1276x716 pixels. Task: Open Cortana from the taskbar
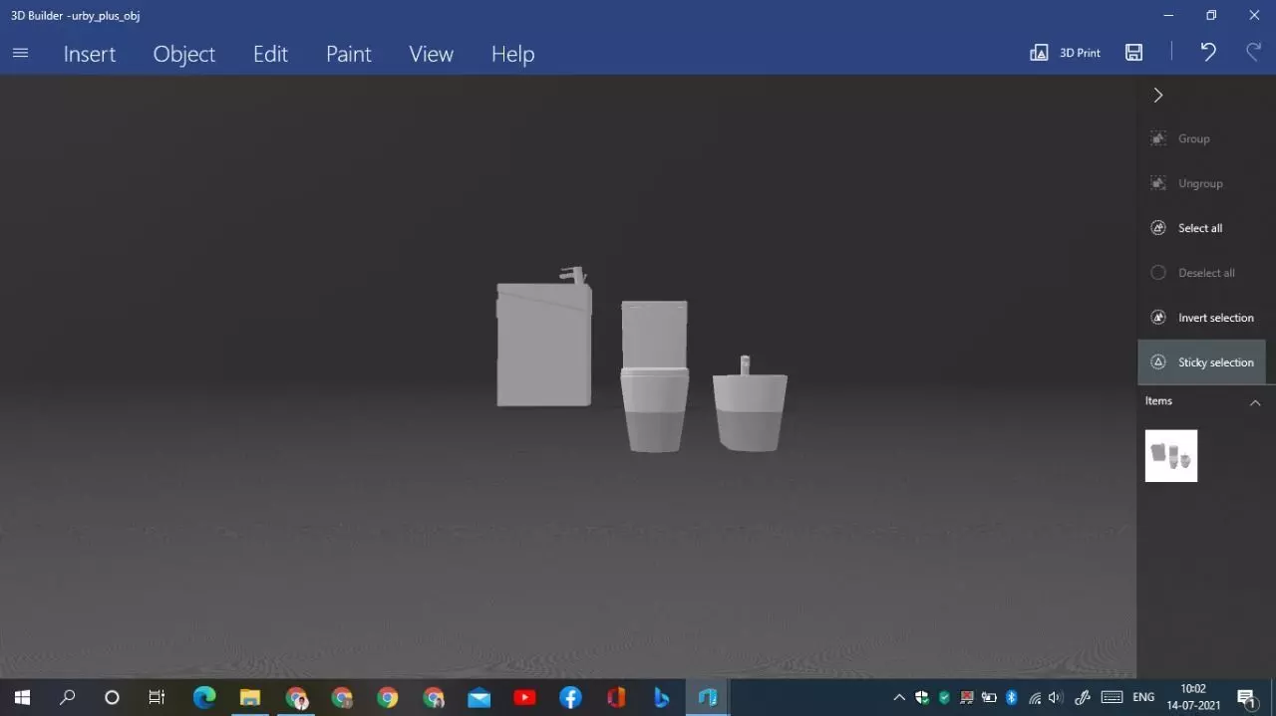click(112, 697)
